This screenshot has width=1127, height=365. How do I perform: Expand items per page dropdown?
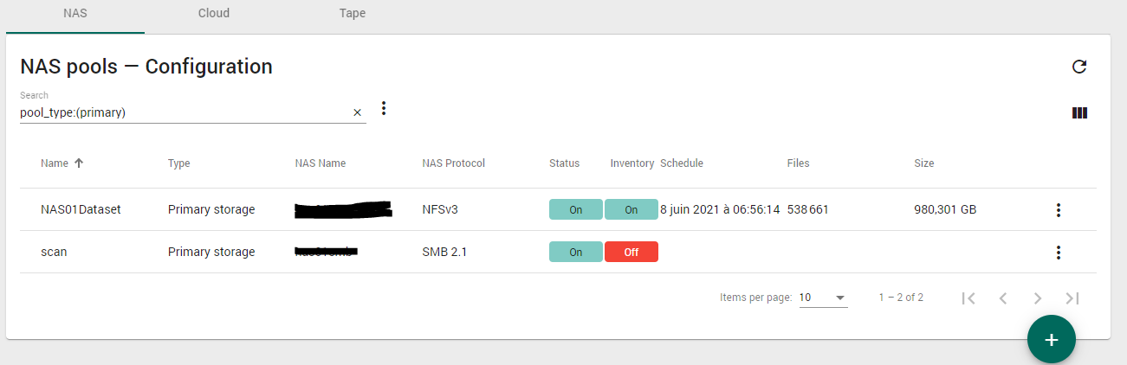[x=823, y=298]
